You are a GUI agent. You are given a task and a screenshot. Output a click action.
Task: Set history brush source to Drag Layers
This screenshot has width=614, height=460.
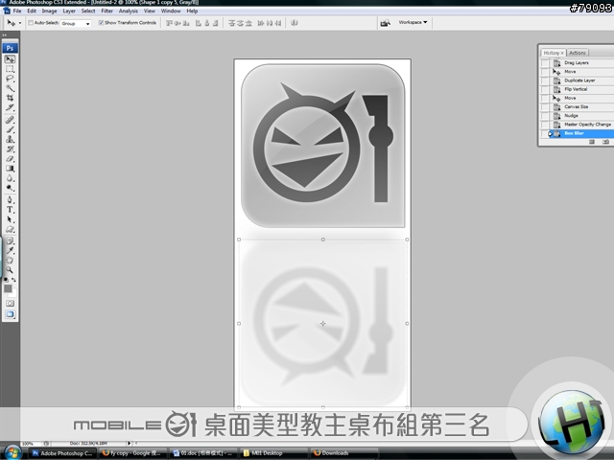pyautogui.click(x=545, y=63)
